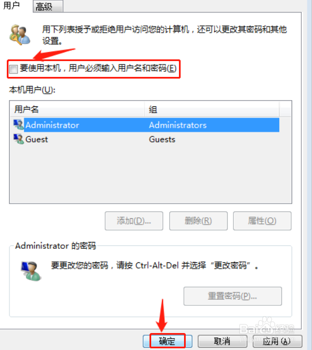Image resolution: width=312 pixels, height=350 pixels.
Task: Select the 用户 tab
Action: 11,5
